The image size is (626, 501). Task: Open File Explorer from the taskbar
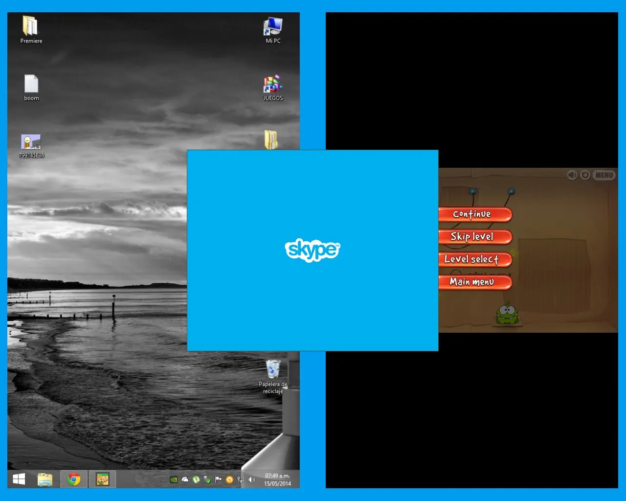pyautogui.click(x=45, y=479)
